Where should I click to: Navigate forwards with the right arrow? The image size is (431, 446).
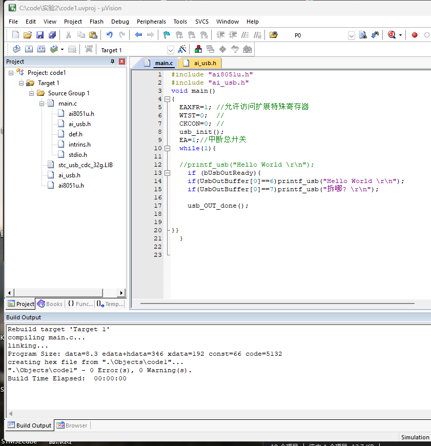point(150,35)
